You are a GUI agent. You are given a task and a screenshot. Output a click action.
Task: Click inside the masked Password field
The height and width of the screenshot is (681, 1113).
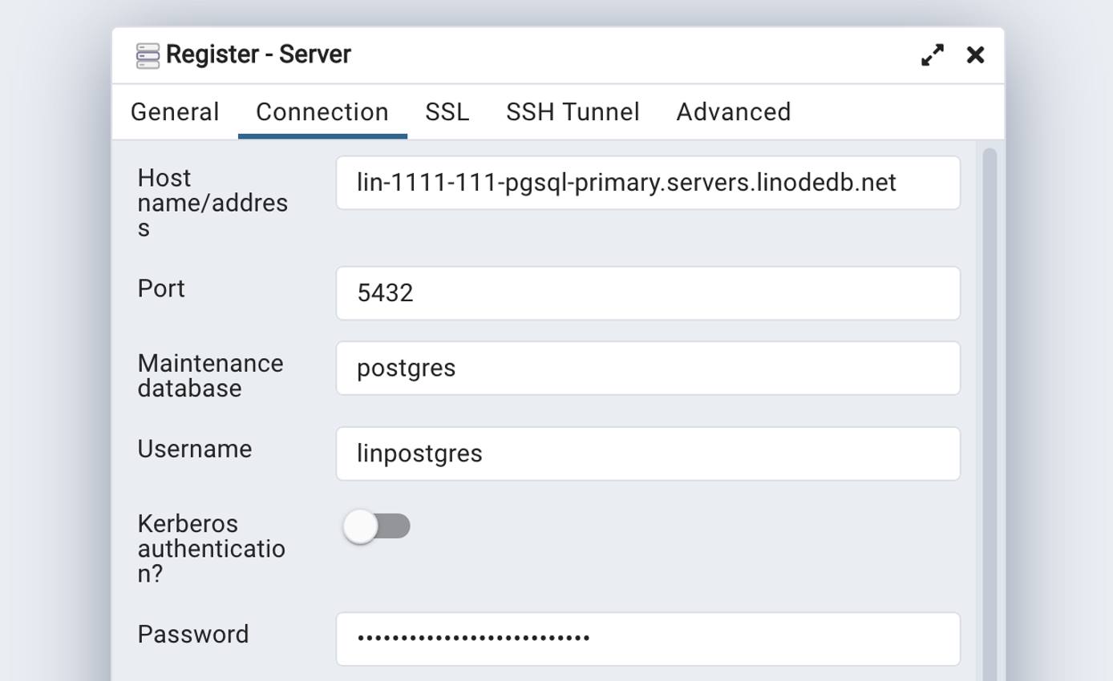(x=646, y=639)
